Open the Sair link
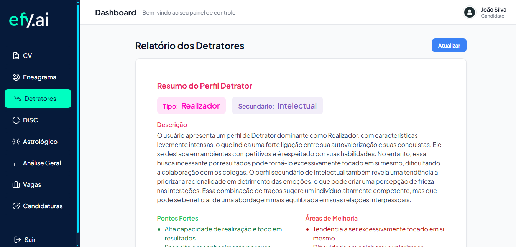Screen dimensions: 516x247 click(30, 239)
